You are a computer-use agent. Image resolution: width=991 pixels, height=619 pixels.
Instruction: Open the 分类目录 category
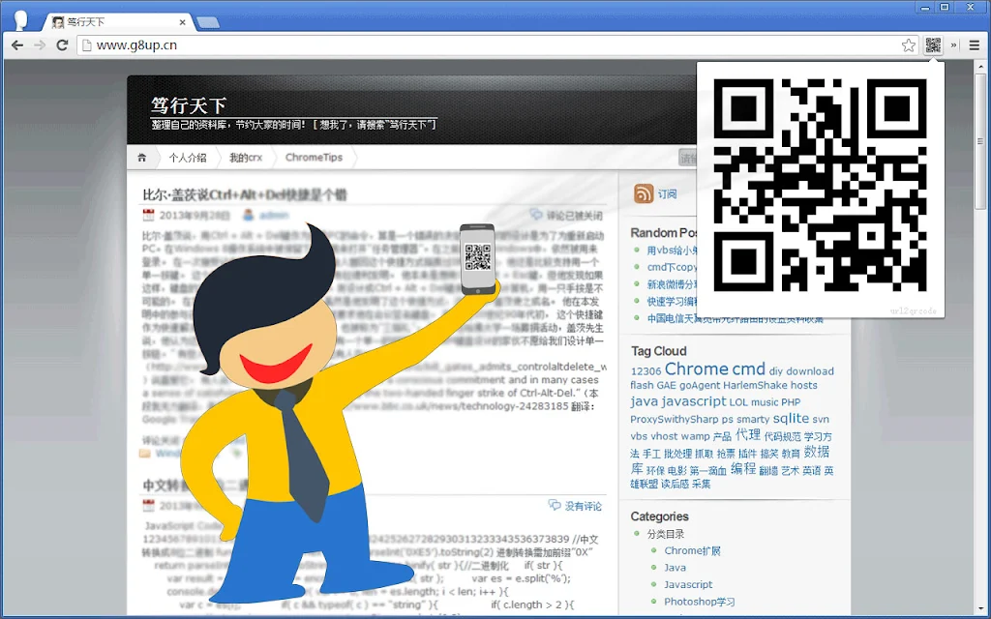(x=666, y=534)
